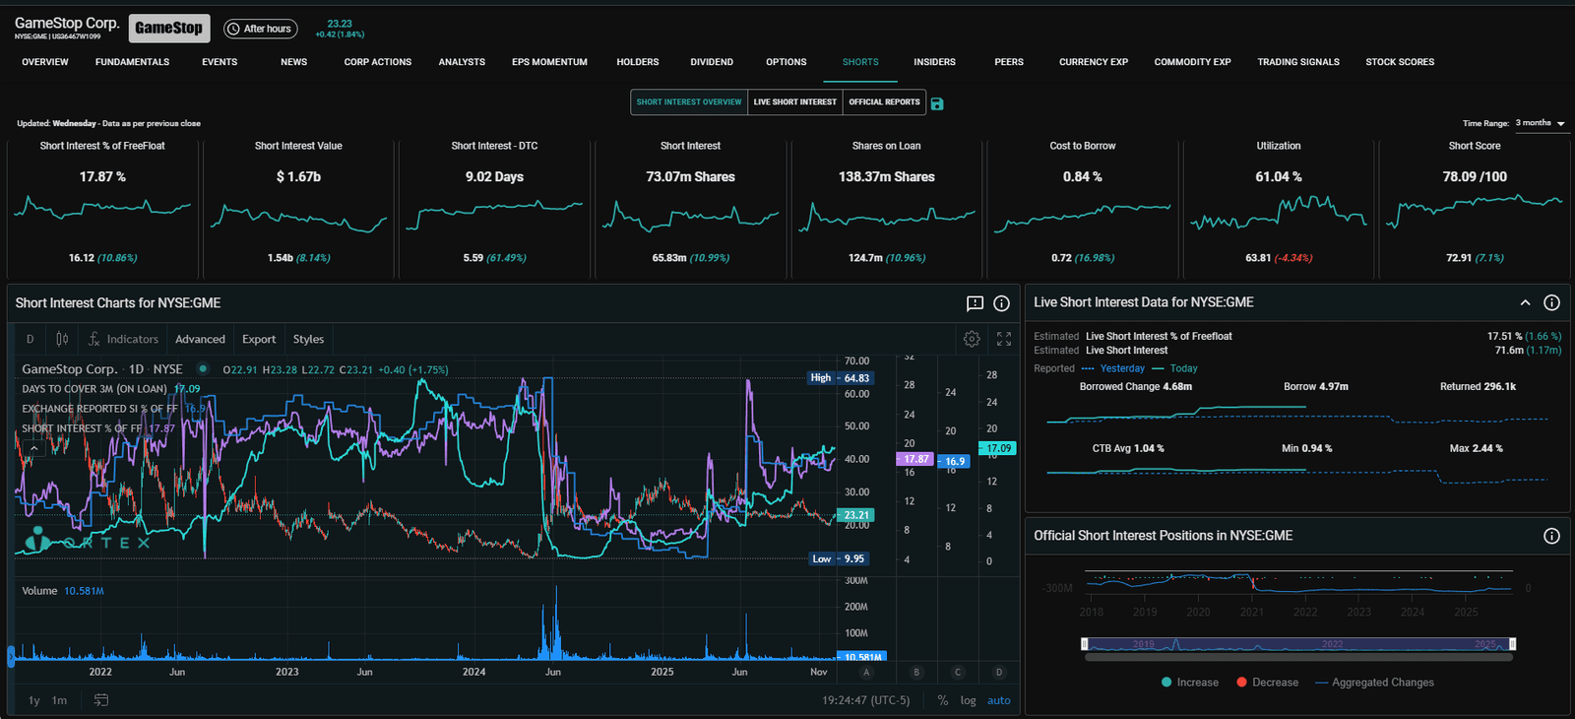Toggle log scale on the chart
Screen dimensions: 1575x719
[x=968, y=700]
